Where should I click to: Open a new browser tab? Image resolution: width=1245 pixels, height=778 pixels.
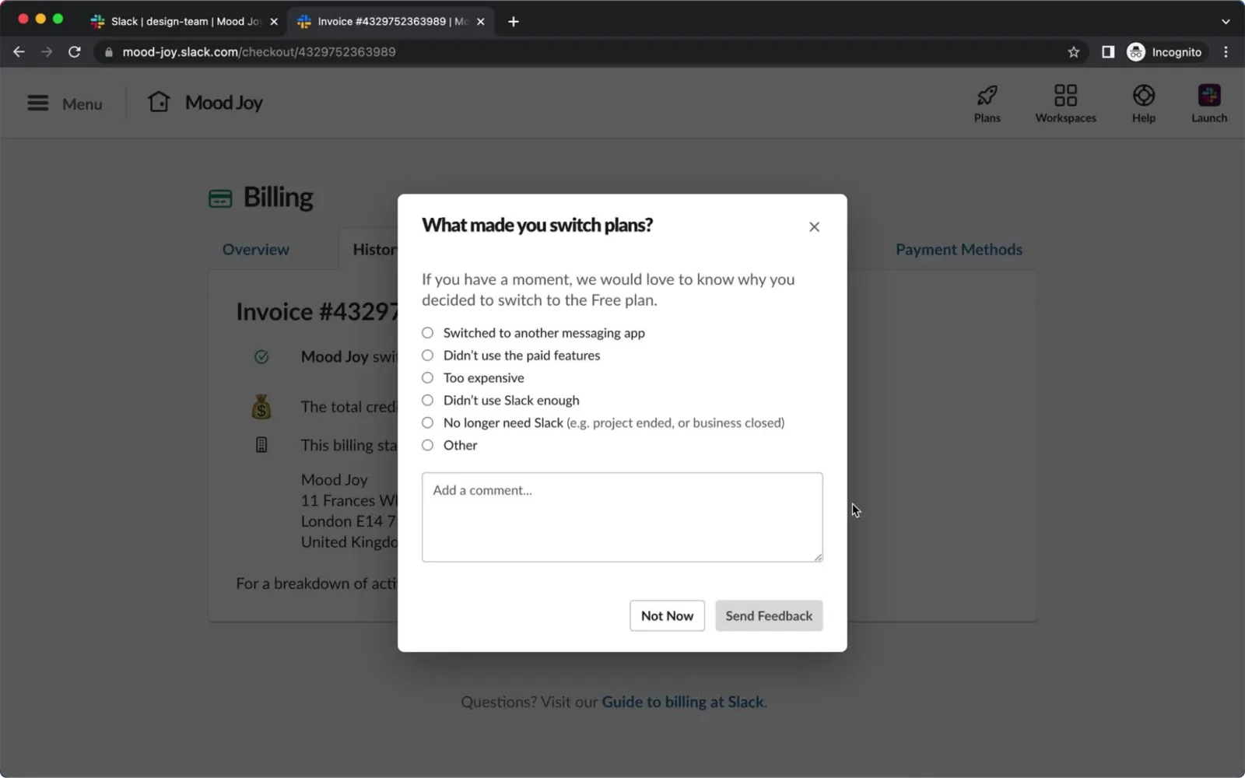pos(513,22)
